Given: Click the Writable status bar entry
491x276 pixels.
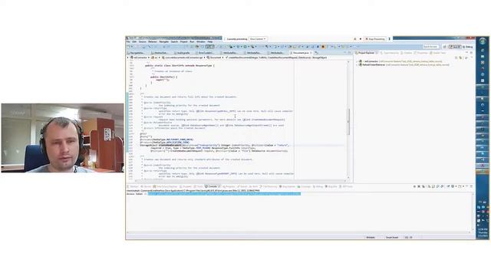Looking at the screenshot, I should [x=371, y=238].
